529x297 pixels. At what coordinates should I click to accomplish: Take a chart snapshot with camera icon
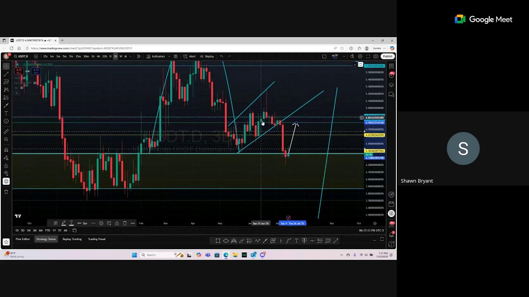pos(376,57)
